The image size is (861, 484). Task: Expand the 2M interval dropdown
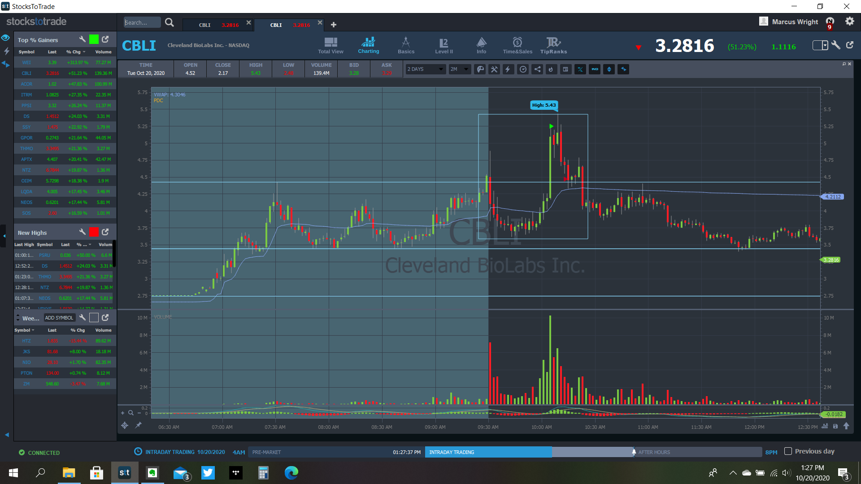coord(460,69)
